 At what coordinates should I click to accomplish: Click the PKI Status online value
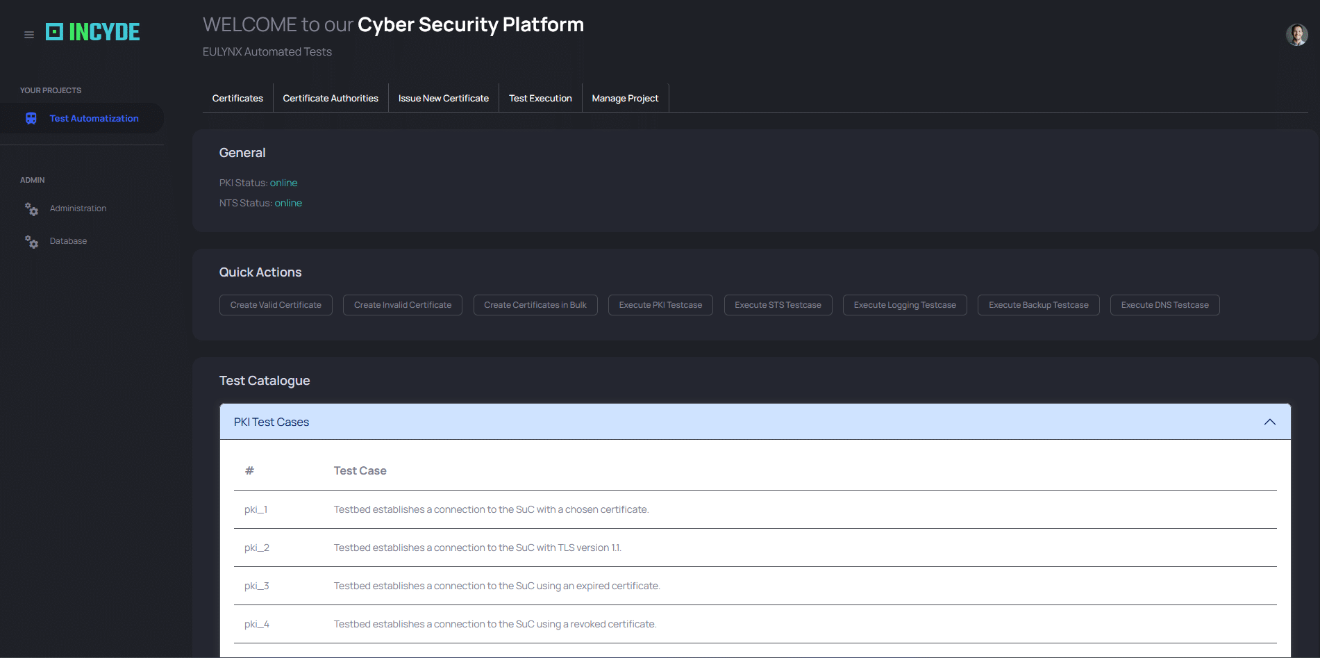(284, 183)
